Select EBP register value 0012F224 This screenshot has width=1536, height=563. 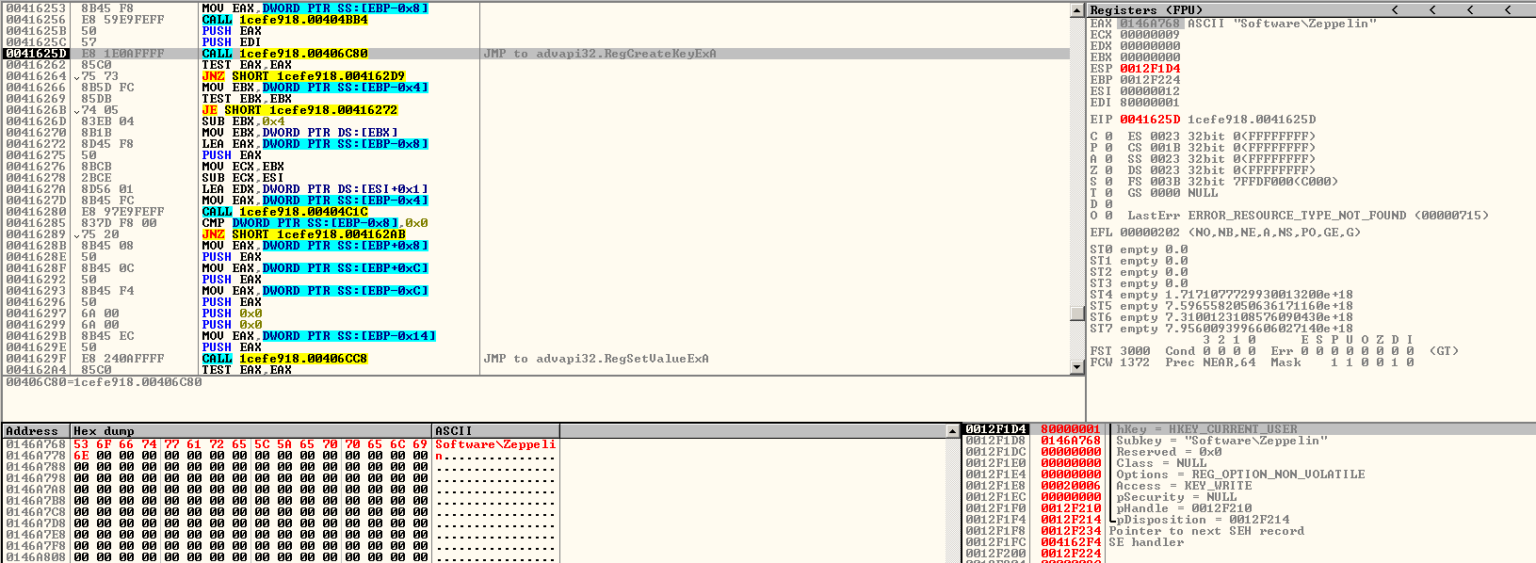(x=1150, y=80)
